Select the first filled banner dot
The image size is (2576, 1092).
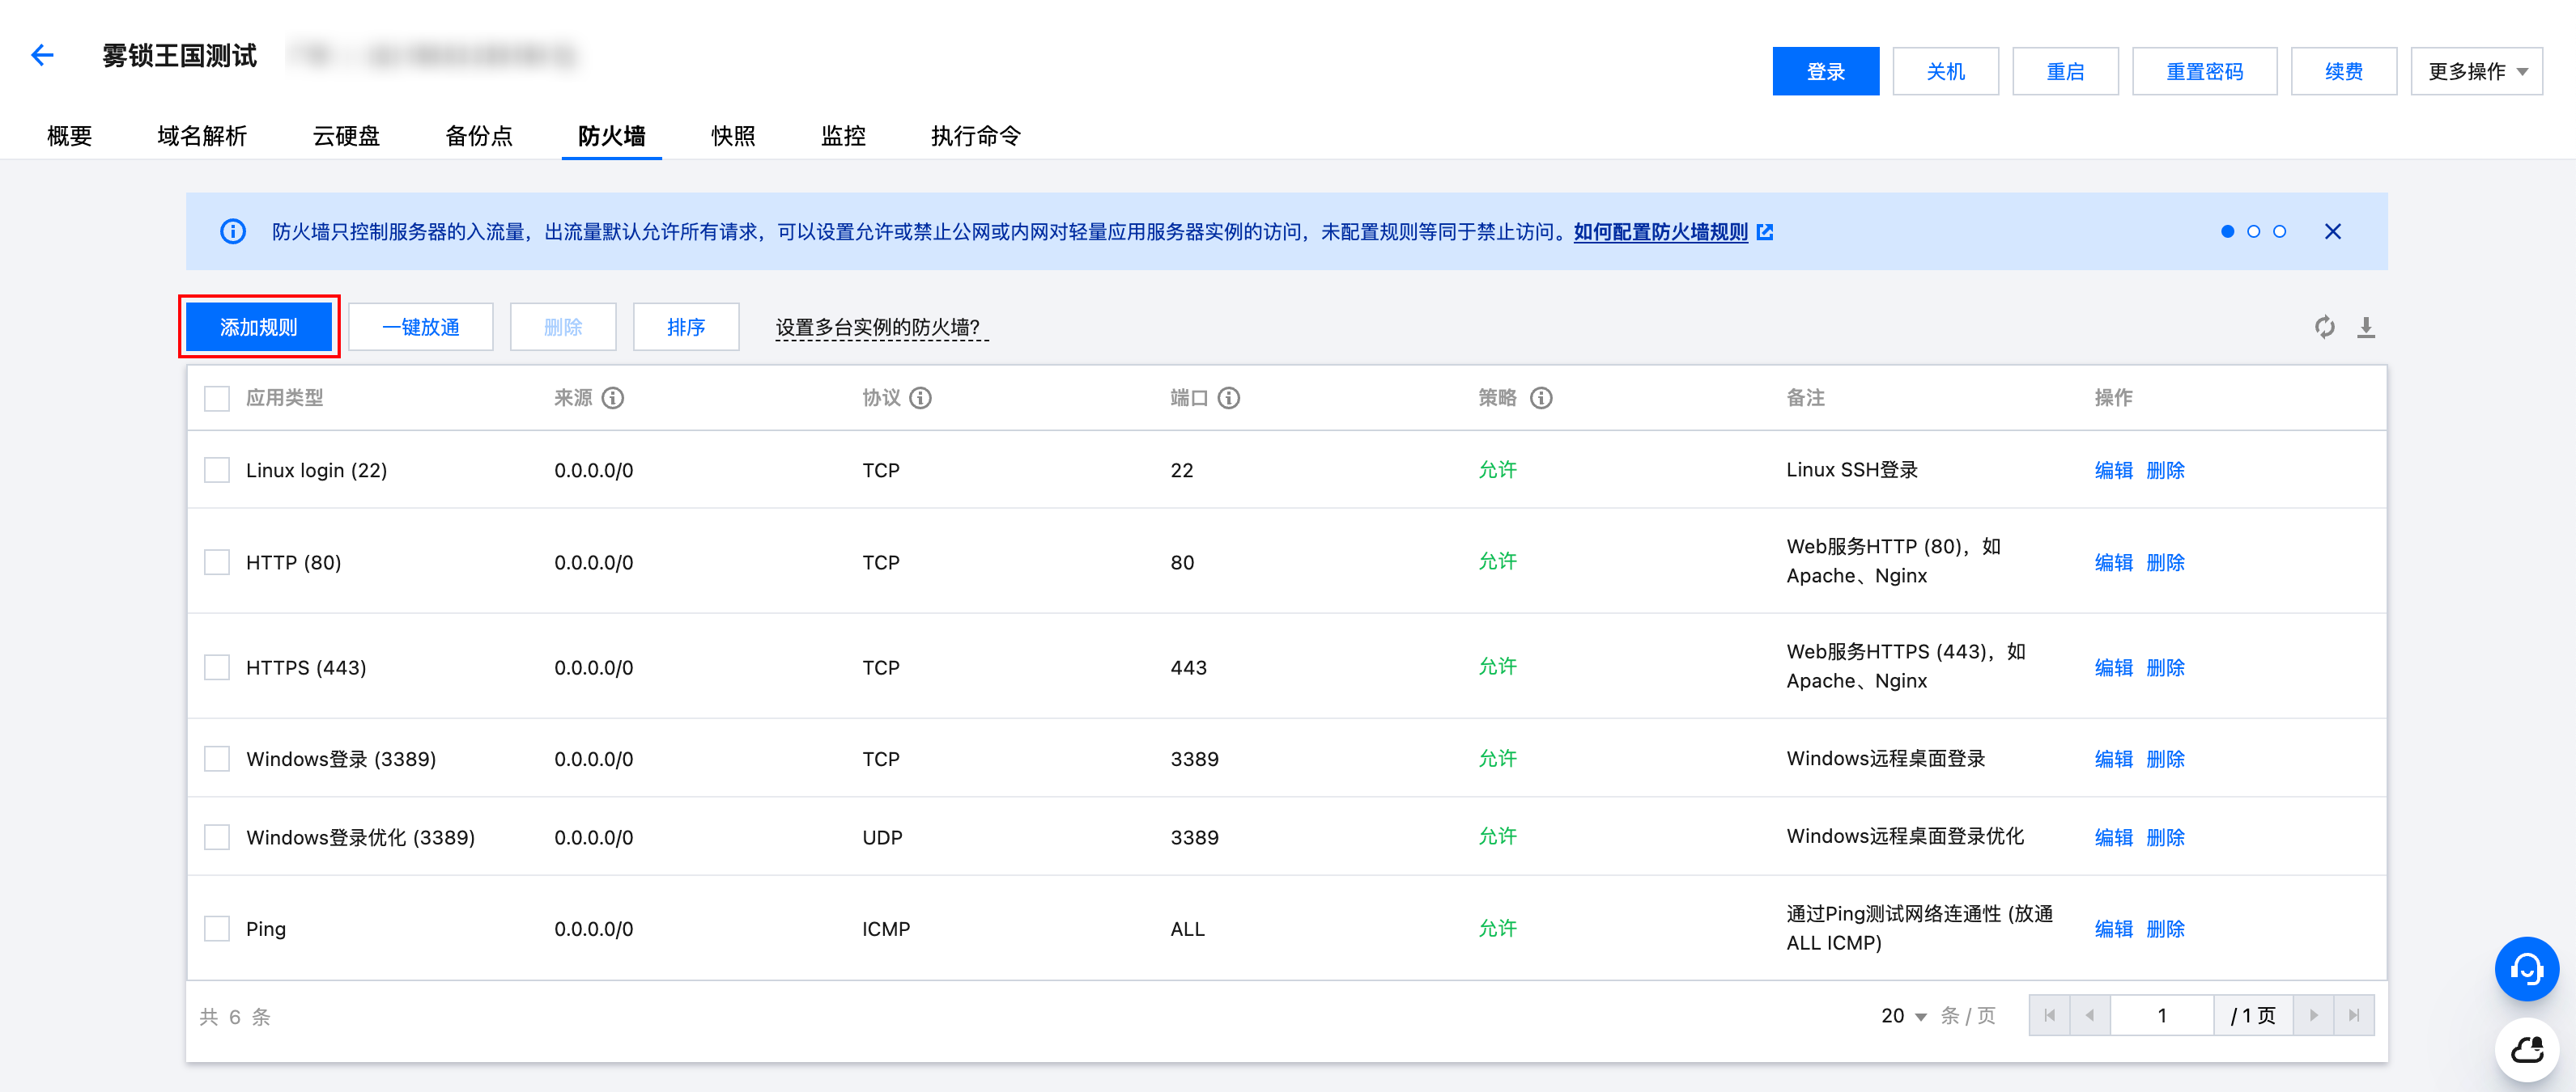tap(2227, 232)
